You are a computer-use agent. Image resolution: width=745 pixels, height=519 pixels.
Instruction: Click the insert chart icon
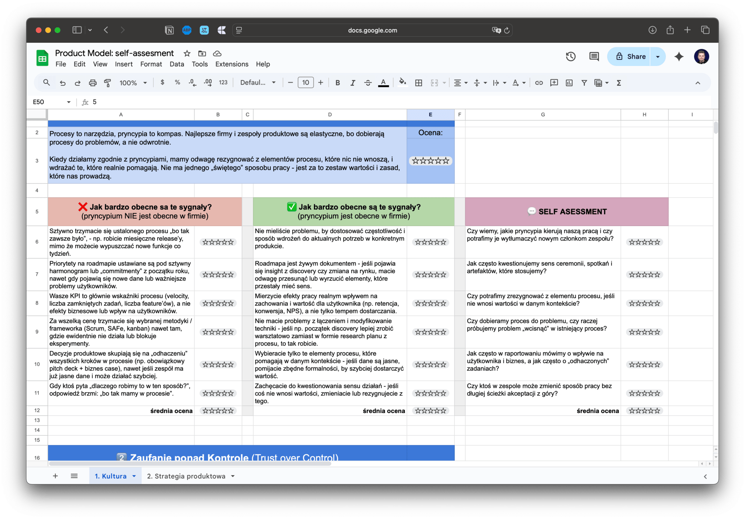click(569, 83)
